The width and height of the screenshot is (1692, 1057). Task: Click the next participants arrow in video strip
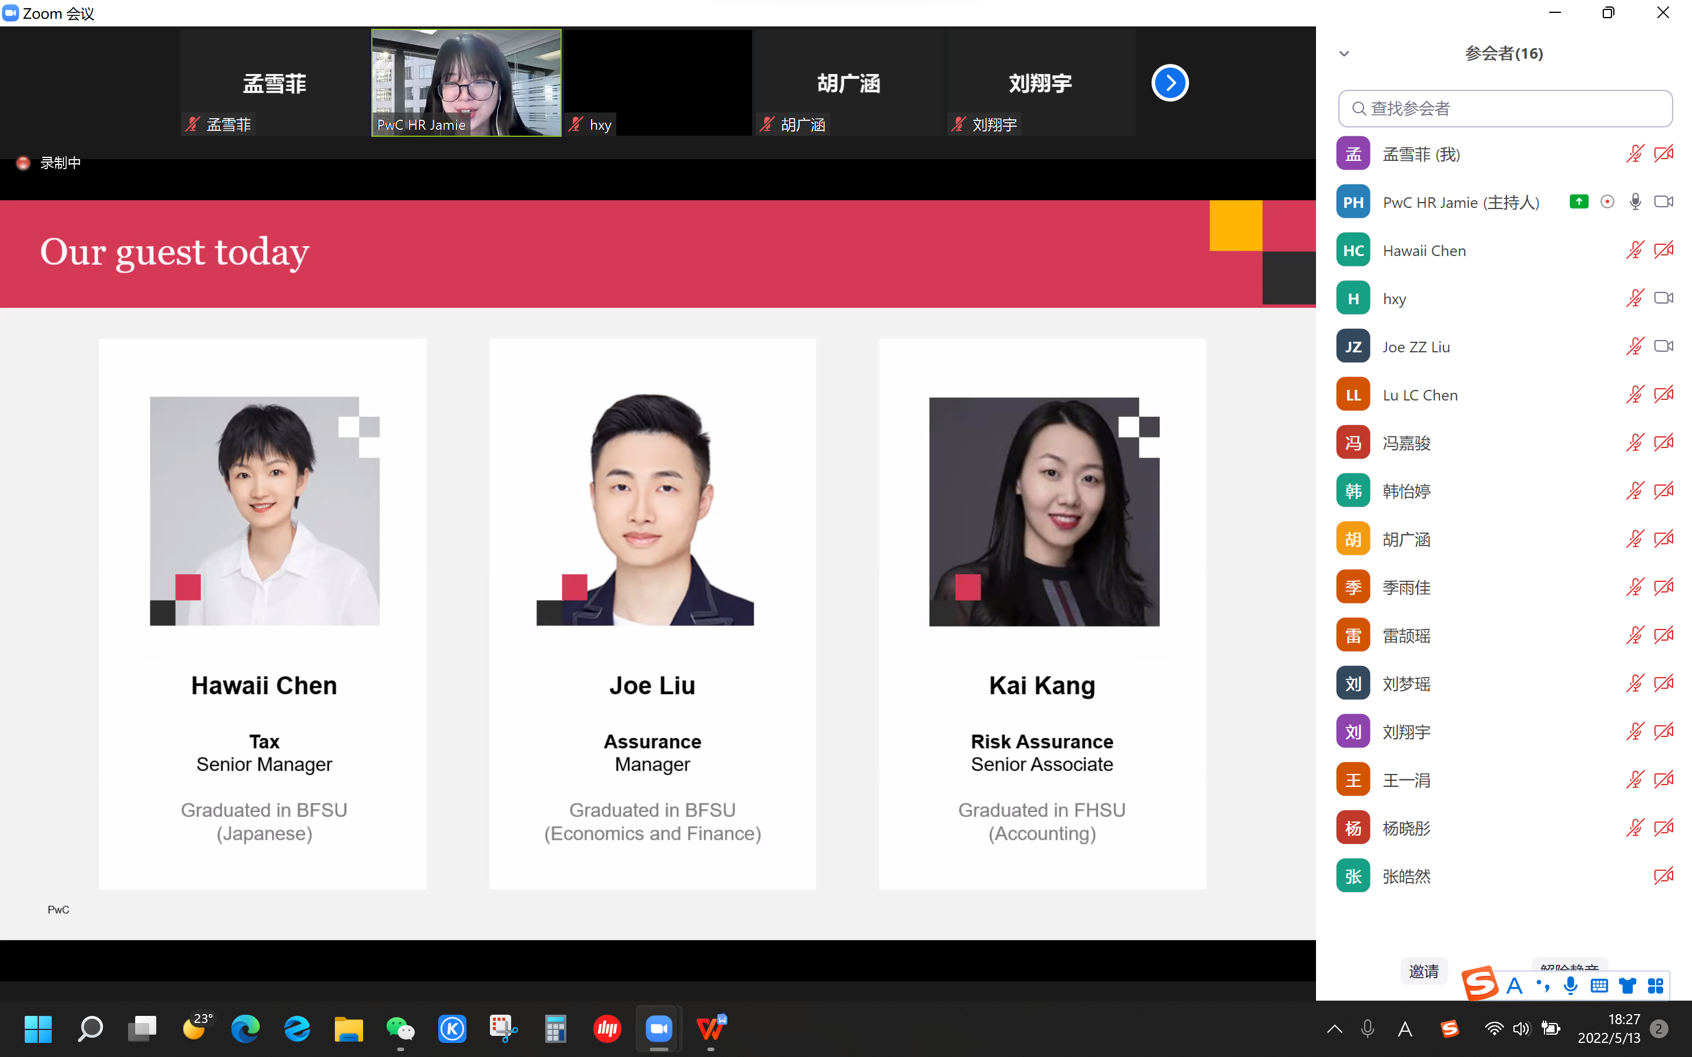1169,83
